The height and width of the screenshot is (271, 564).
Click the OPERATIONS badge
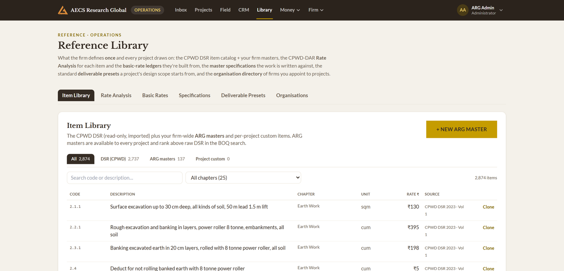tap(147, 10)
